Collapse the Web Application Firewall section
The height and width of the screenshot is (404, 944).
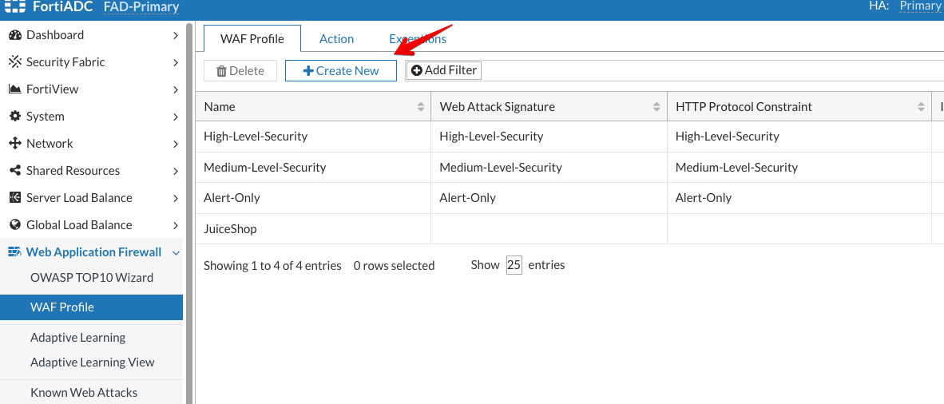[176, 252]
